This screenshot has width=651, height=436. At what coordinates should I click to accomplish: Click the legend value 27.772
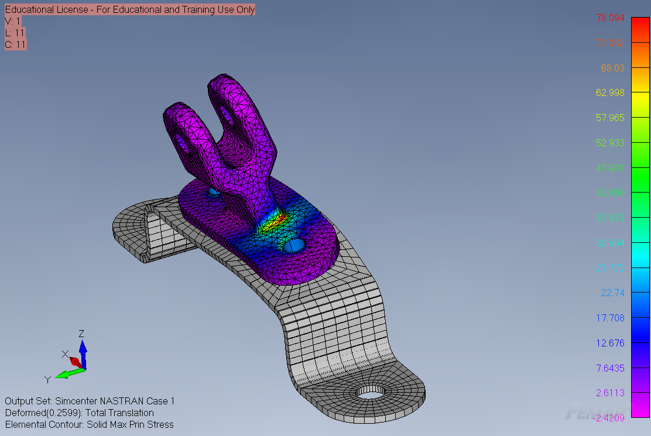610,269
